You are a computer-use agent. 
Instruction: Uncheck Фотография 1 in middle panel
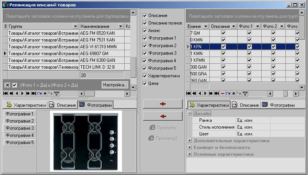[145, 38]
